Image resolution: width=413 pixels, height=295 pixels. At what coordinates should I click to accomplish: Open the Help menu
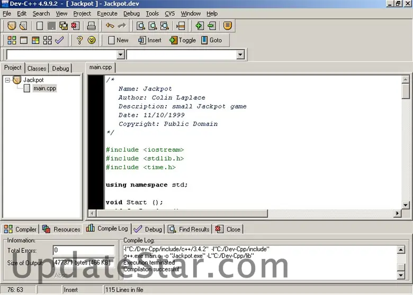212,13
